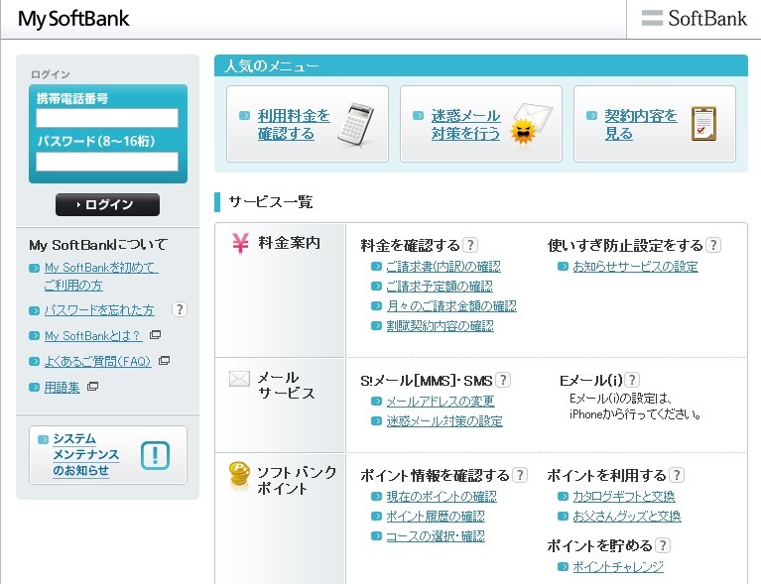Viewport: 761px width, 584px height.
Task: Click the help icon beside パスワードを忘れた方
Action: point(179,309)
